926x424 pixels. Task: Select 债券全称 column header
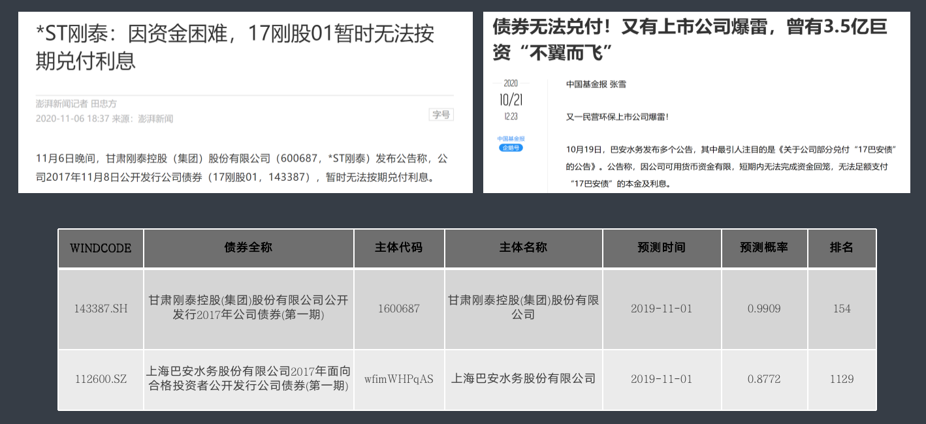click(249, 248)
